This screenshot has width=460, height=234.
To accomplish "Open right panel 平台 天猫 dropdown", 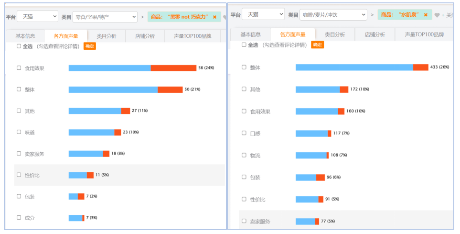I will tap(263, 14).
